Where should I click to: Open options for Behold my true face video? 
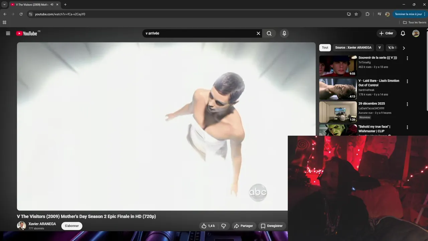coord(407,127)
